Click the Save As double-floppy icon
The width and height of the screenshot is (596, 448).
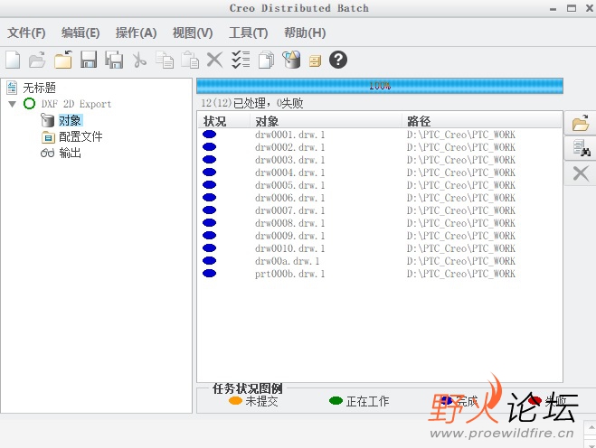pos(114,60)
